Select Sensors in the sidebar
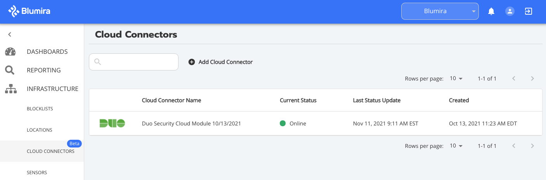This screenshot has width=546, height=180. pos(37,173)
